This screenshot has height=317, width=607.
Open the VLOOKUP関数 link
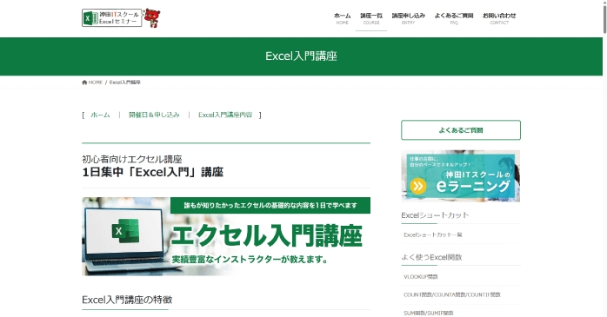(421, 277)
